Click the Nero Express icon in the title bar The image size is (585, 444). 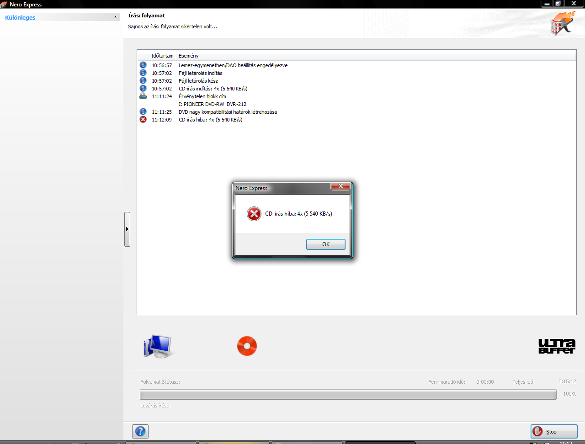(x=4, y=4)
